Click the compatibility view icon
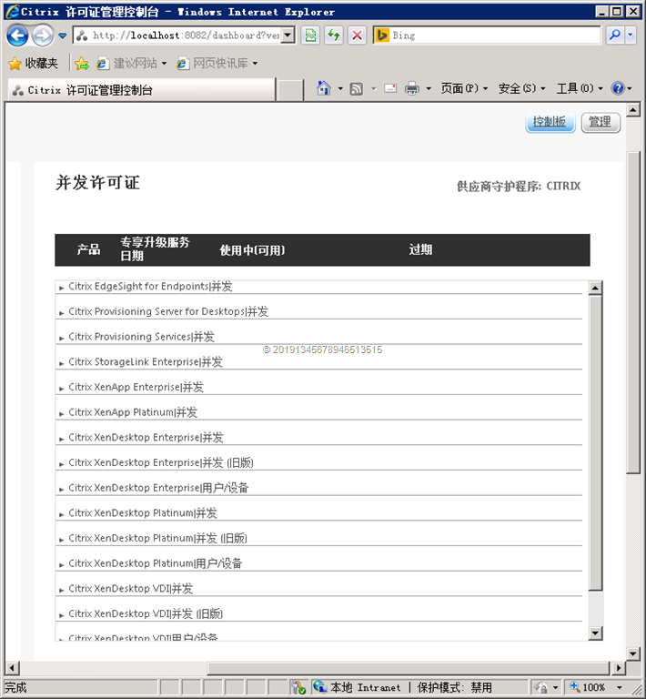 [x=311, y=35]
